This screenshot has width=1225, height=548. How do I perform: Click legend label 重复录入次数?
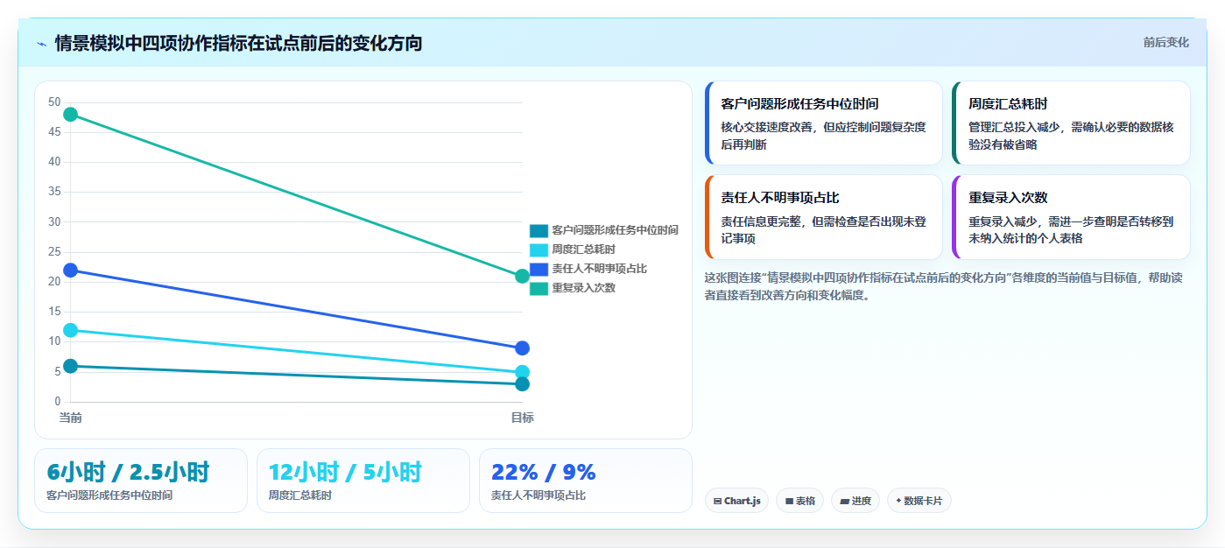coord(583,288)
